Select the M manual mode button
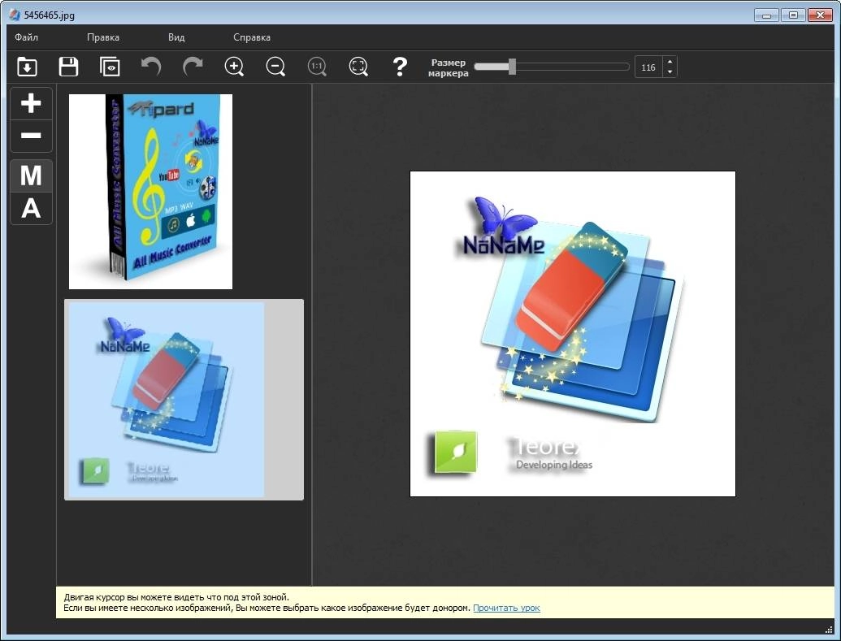This screenshot has width=841, height=641. tap(31, 176)
